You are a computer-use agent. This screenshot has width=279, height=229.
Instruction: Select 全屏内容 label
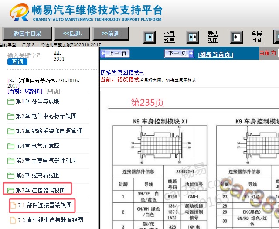(256, 37)
